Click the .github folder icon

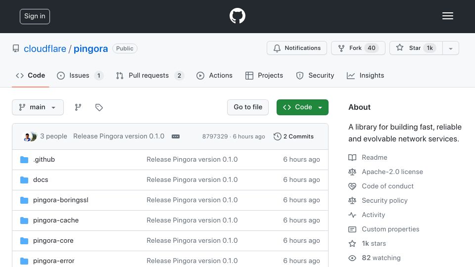coord(24,160)
